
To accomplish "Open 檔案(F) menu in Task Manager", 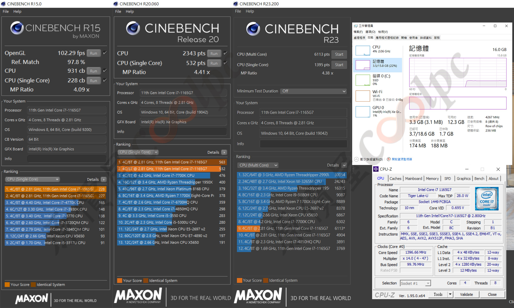I will tap(358, 32).
